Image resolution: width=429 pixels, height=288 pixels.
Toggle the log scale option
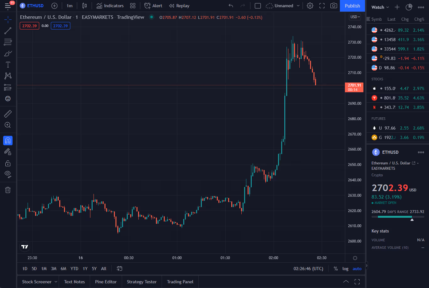345,269
